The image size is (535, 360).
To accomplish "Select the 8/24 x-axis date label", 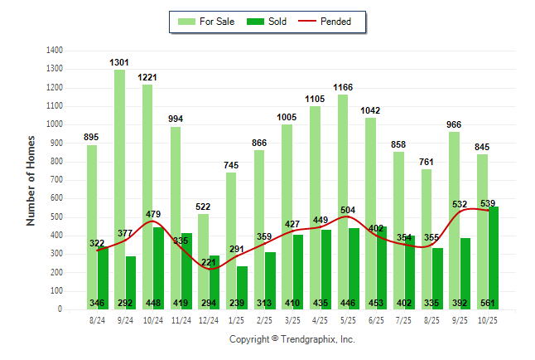I will pos(98,319).
